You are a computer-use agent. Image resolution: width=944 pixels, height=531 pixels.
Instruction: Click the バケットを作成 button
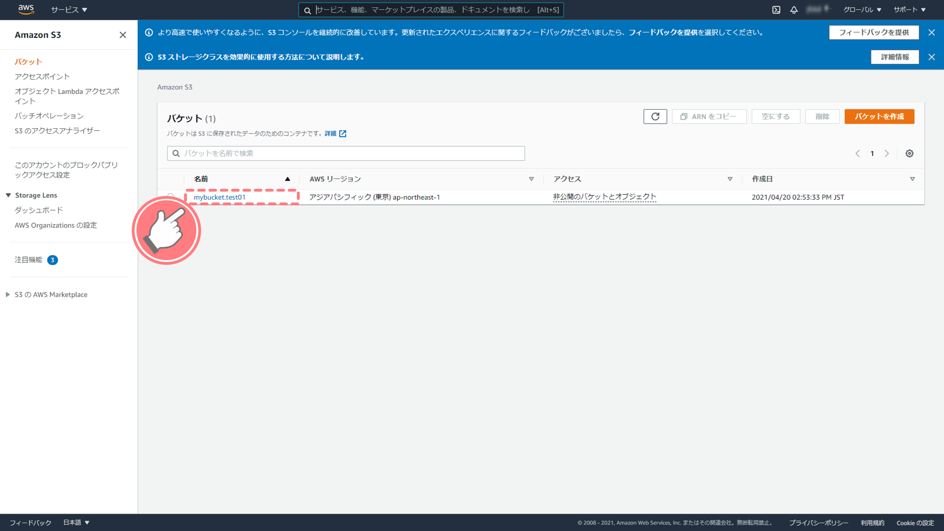[x=879, y=117]
